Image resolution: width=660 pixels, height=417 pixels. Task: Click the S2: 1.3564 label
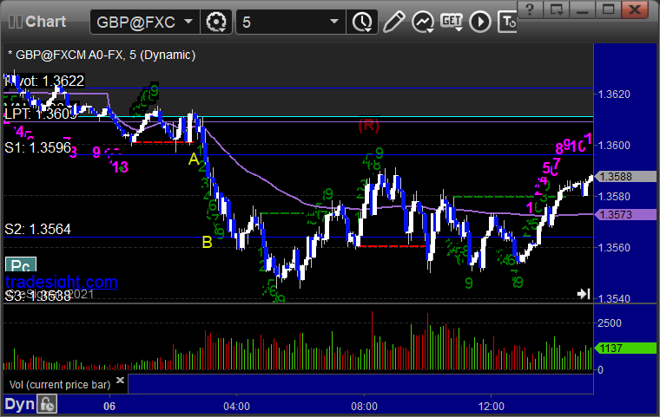pos(38,229)
